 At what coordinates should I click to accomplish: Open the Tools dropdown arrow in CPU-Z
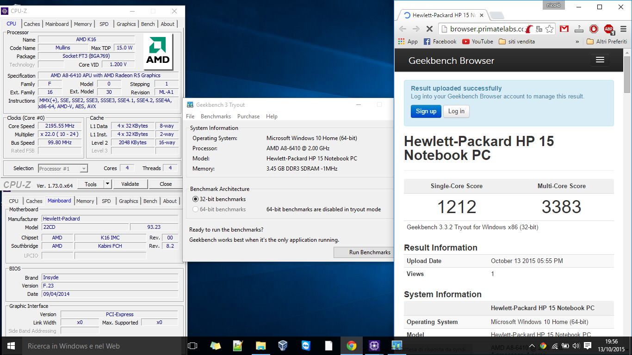point(107,184)
